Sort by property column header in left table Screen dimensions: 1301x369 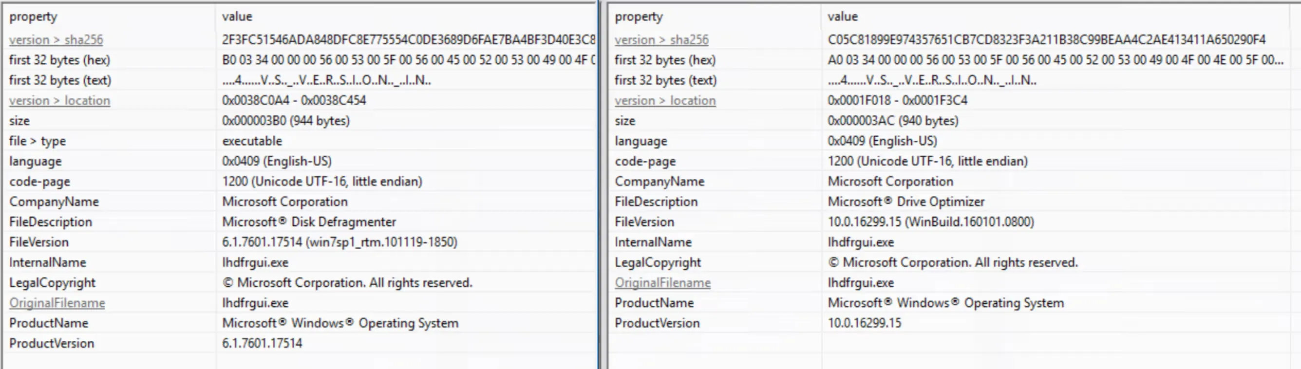point(33,17)
